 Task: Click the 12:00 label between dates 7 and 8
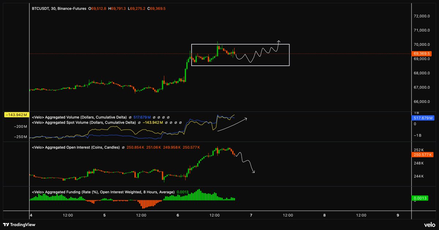click(x=288, y=215)
